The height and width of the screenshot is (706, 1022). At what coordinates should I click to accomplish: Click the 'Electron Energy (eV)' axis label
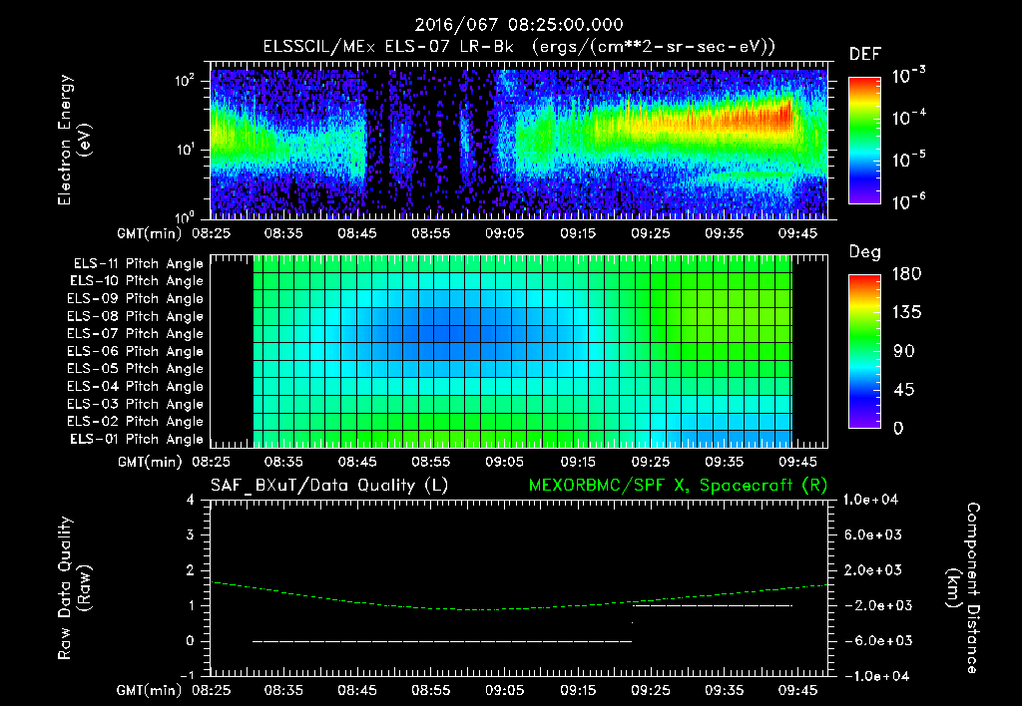[74, 140]
